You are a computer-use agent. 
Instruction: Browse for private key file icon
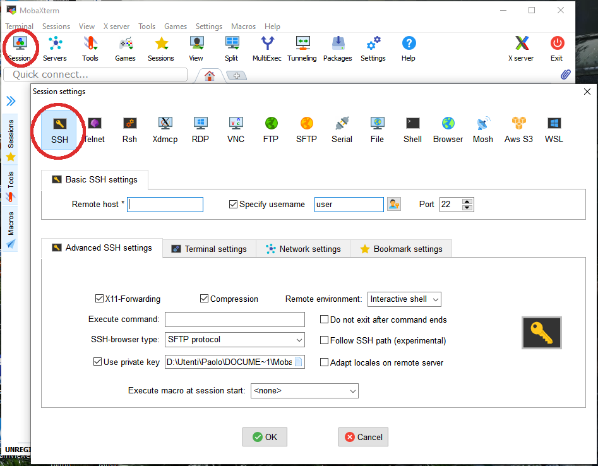pos(299,362)
